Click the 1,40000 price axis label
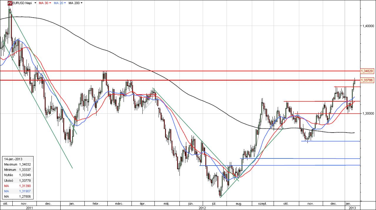376x210 pixels. pyautogui.click(x=368, y=26)
